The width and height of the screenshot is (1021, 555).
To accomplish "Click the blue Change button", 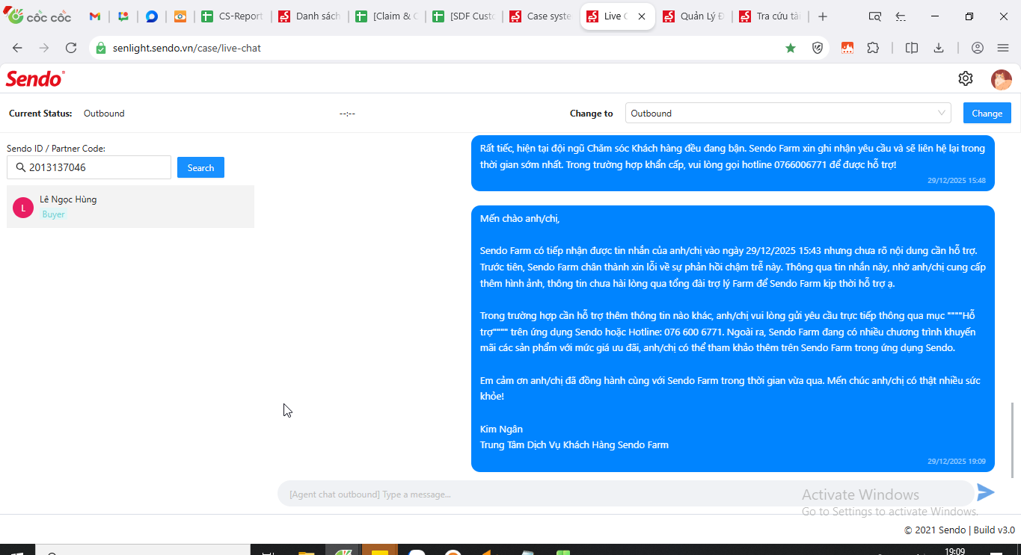I will click(987, 114).
